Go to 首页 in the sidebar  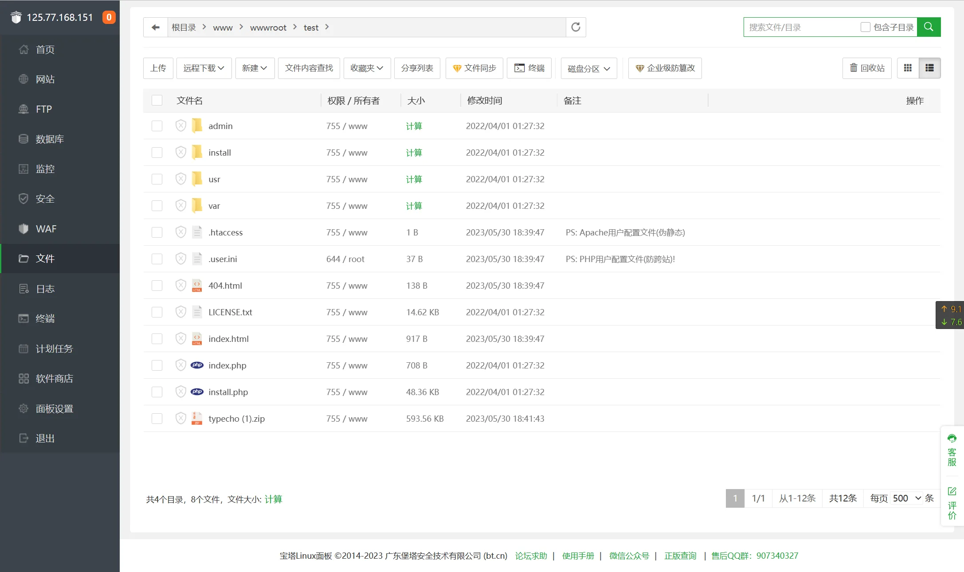click(60, 50)
